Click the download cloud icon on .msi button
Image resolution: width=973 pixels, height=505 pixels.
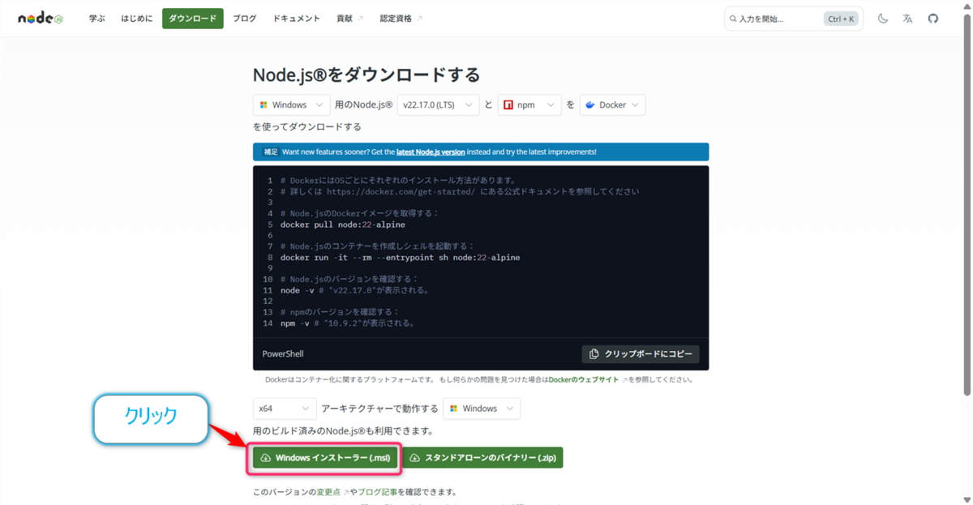click(266, 458)
